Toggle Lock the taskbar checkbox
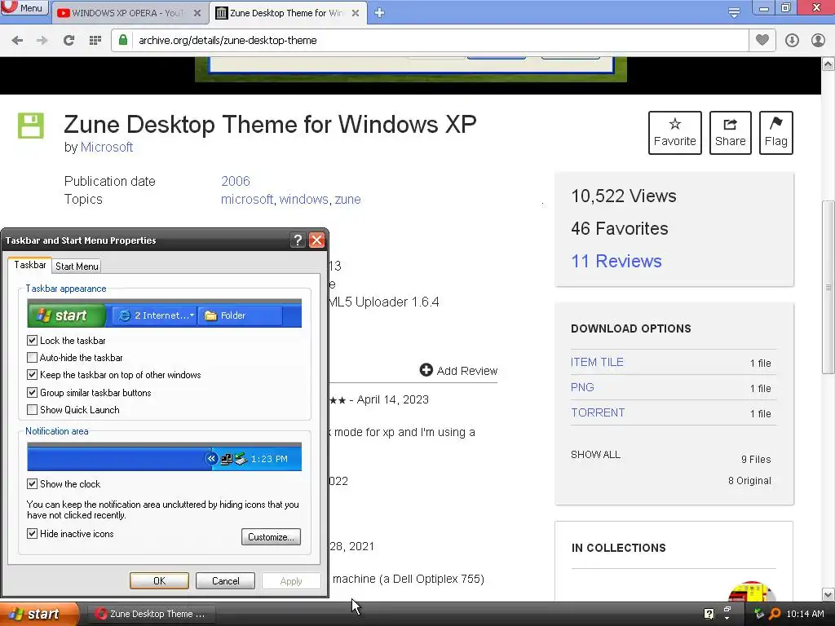Viewport: 835px width, 626px height. (32, 340)
